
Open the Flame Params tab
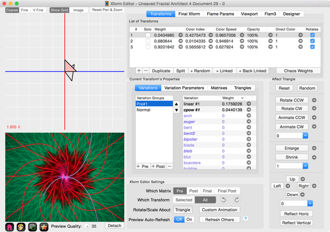click(x=220, y=14)
